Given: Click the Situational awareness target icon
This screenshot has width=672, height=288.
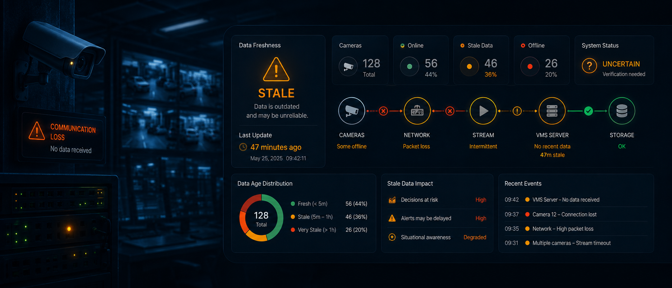Looking at the screenshot, I should coord(392,237).
